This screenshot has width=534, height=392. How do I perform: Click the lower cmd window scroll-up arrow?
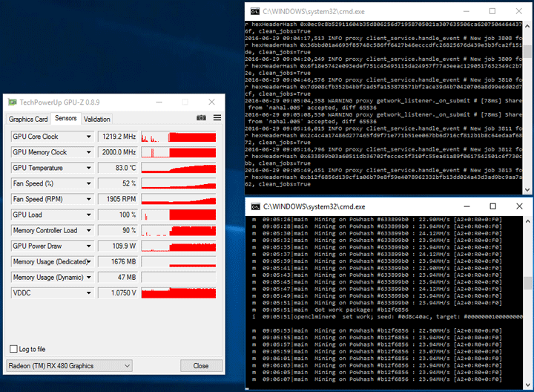(x=528, y=221)
